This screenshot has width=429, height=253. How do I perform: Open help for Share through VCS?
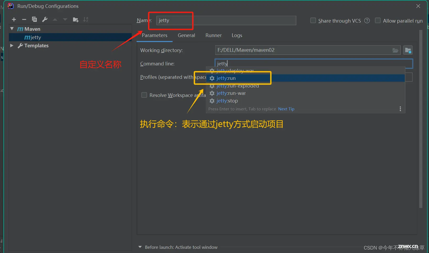tap(367, 20)
